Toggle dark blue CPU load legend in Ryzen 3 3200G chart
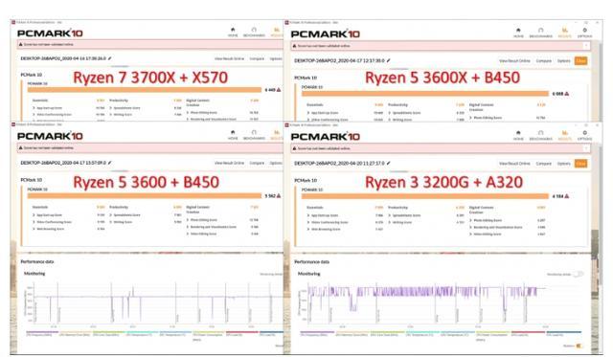The image size is (613, 357). [563, 334]
